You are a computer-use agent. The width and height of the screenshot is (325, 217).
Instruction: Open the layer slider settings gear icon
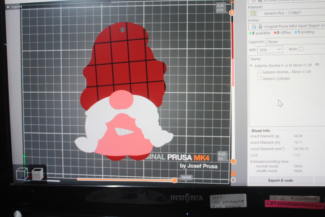pyautogui.click(x=233, y=180)
